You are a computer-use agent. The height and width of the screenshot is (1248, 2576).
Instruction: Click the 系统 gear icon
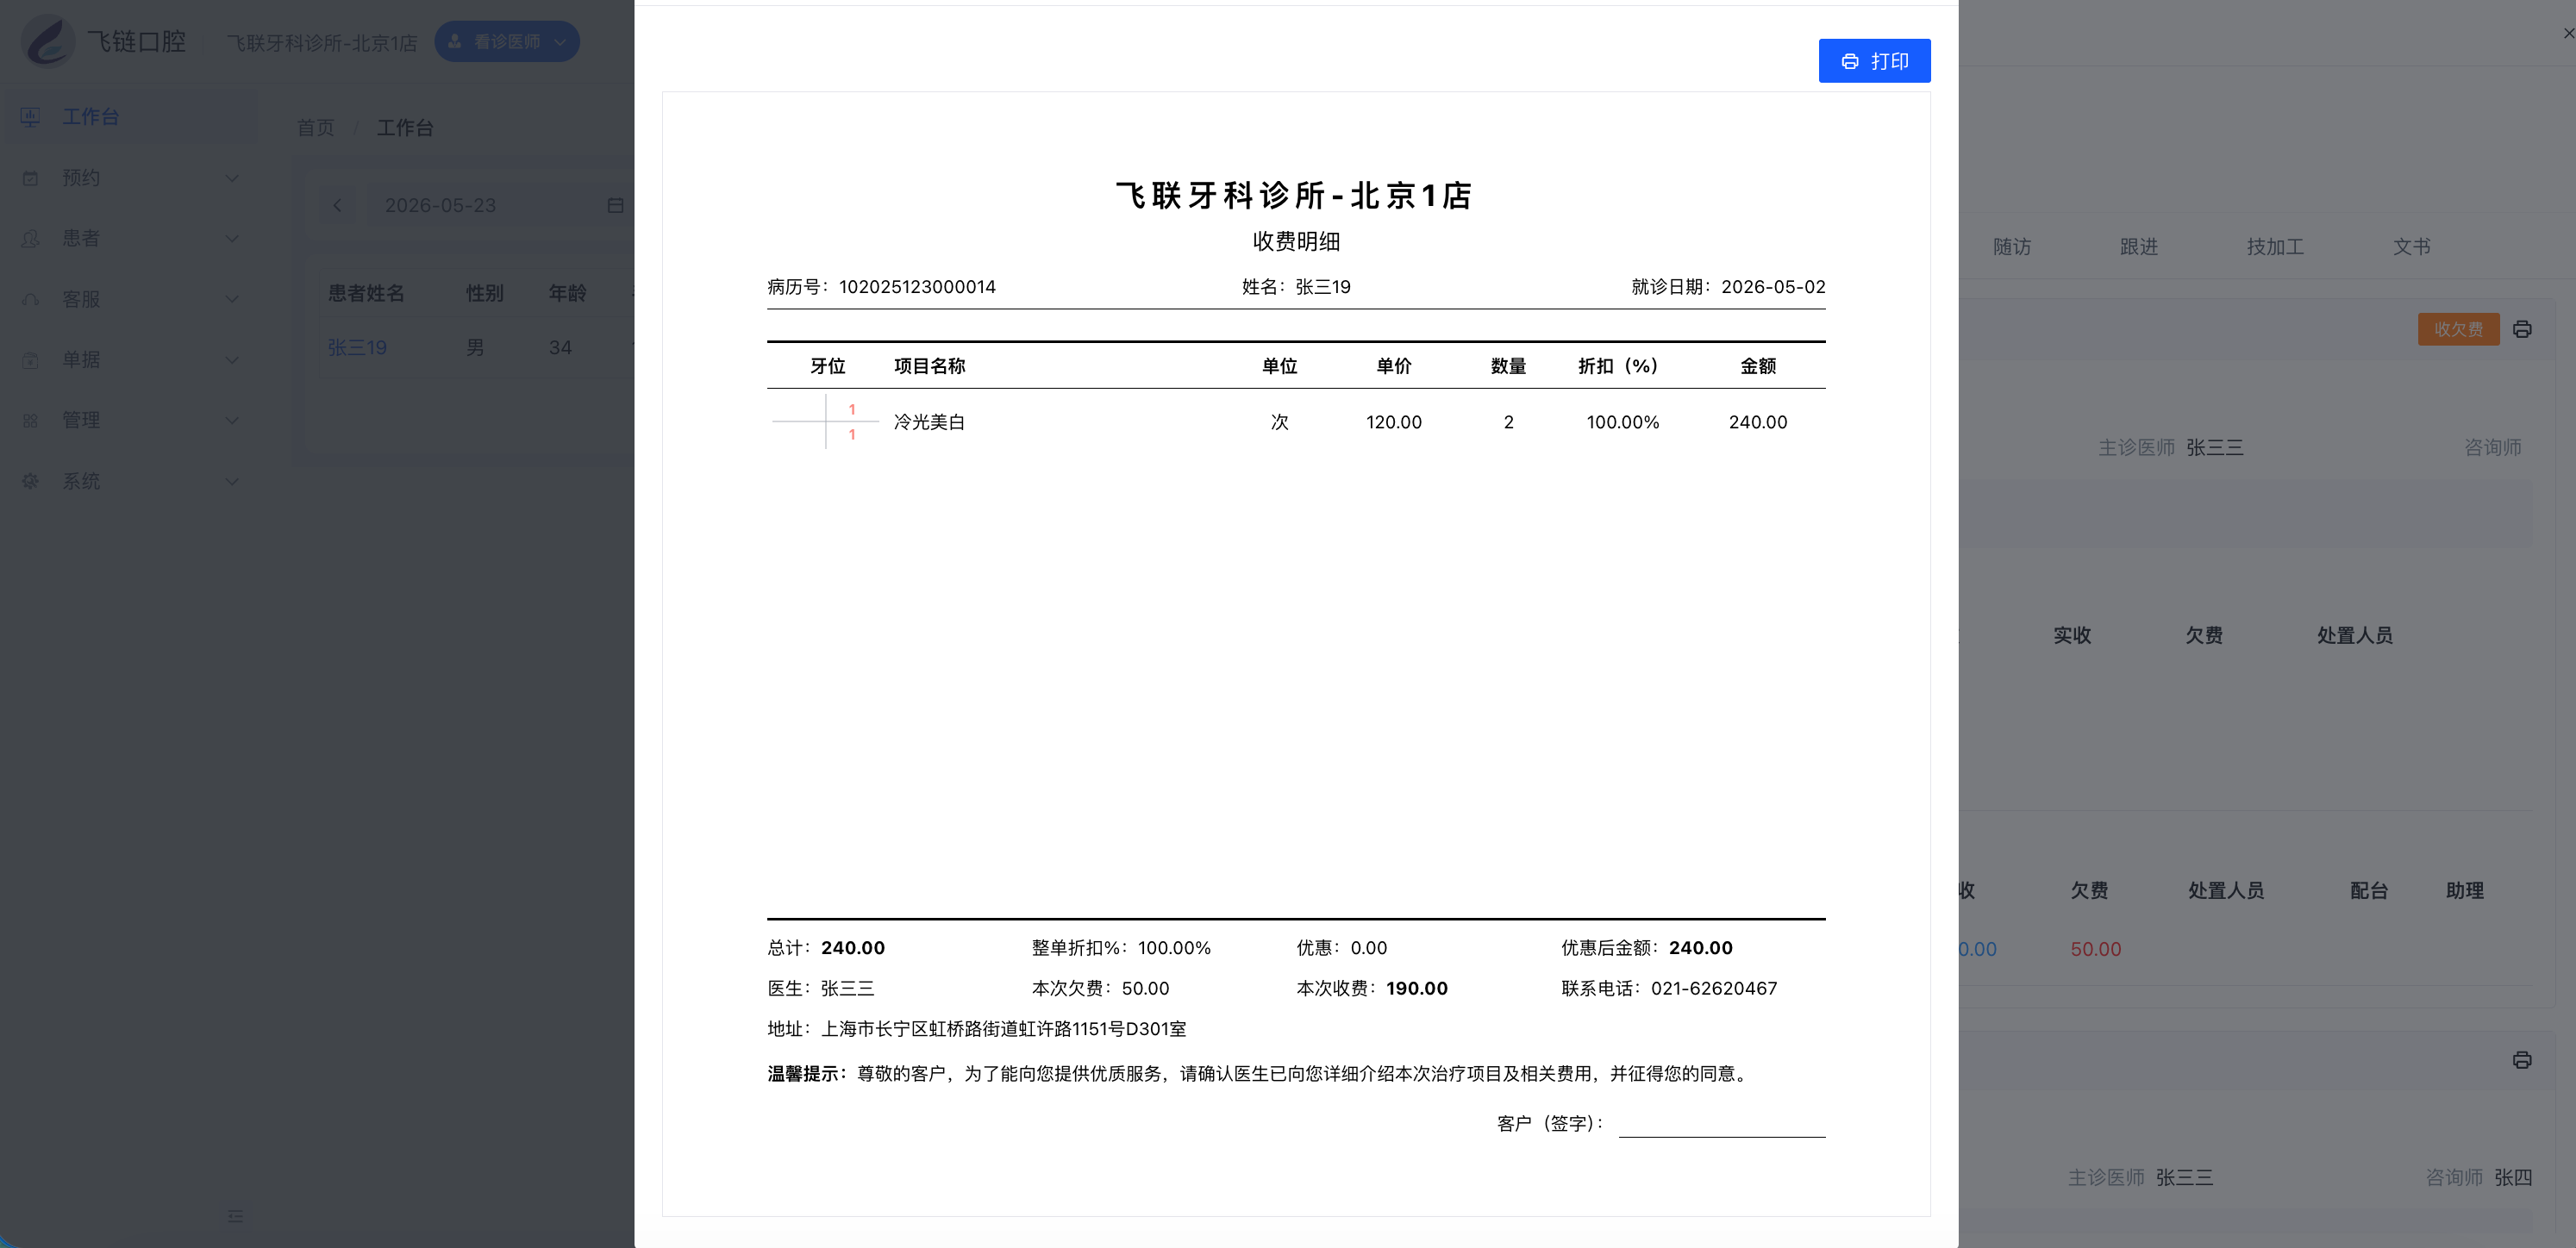(x=30, y=481)
